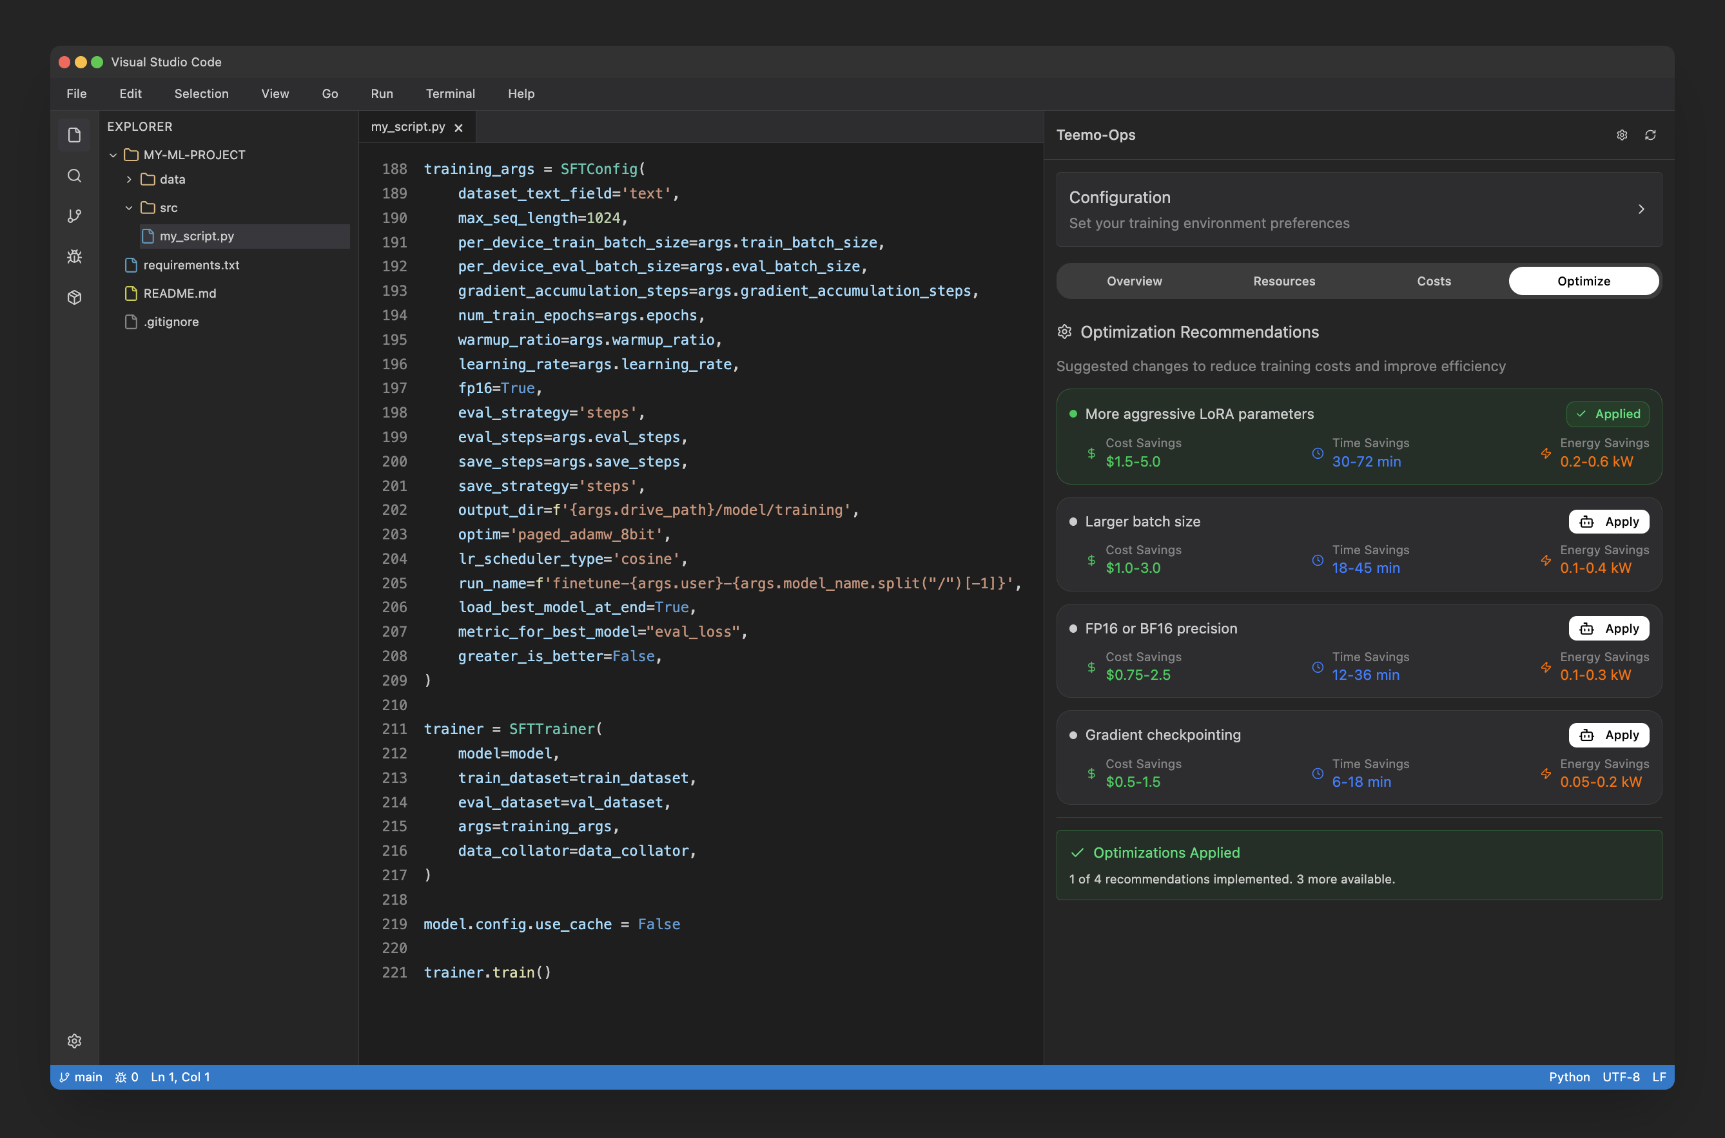Switch to the Overview tab
1725x1138 pixels.
click(1134, 281)
